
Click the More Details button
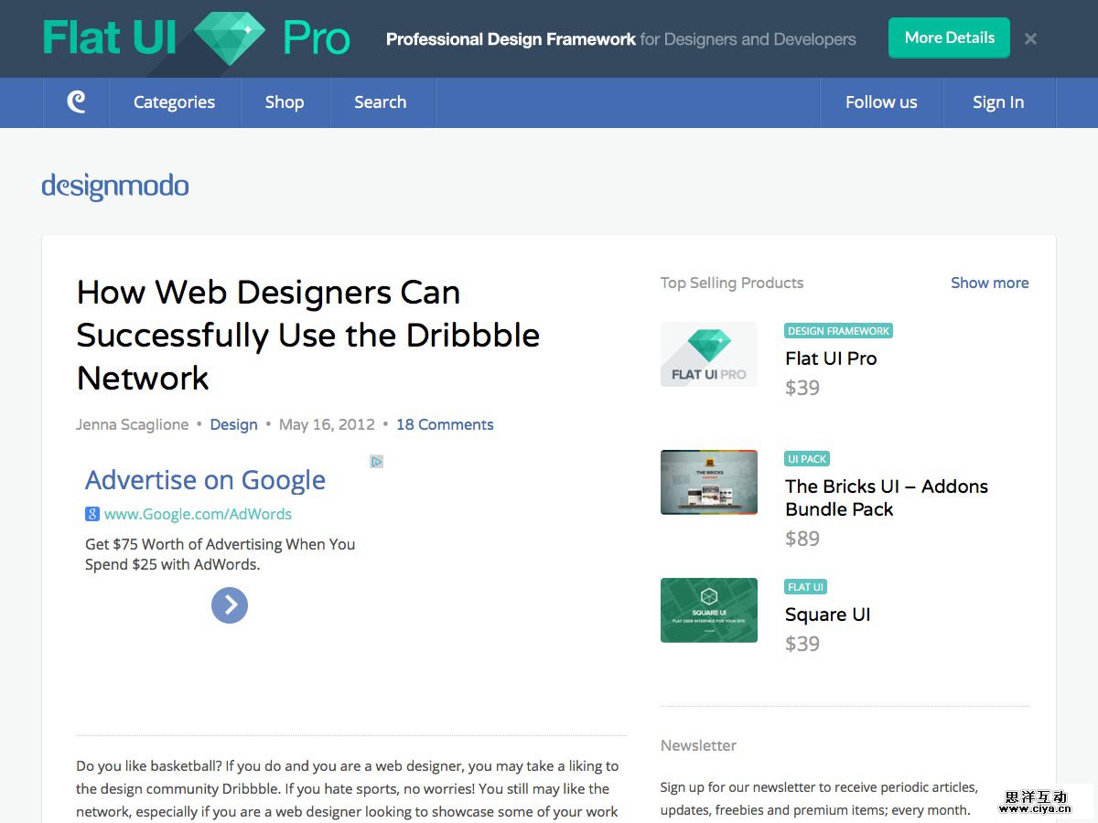point(949,37)
